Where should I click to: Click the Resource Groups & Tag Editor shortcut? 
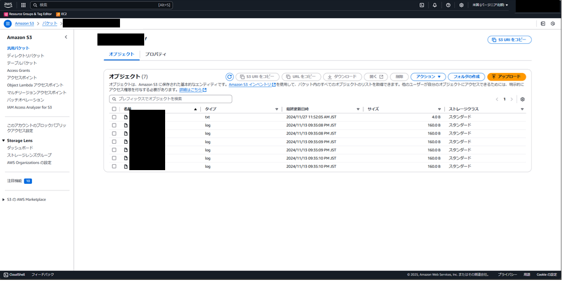pyautogui.click(x=28, y=14)
